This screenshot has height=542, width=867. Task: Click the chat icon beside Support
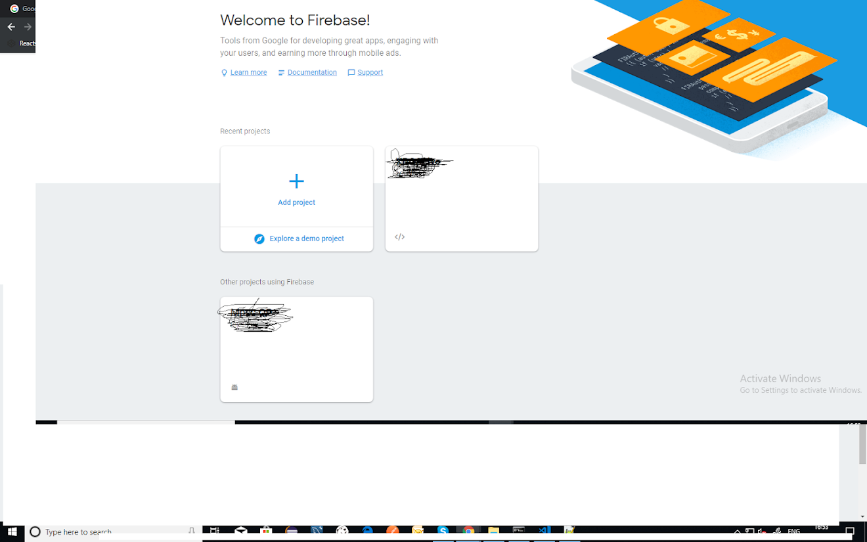tap(351, 73)
